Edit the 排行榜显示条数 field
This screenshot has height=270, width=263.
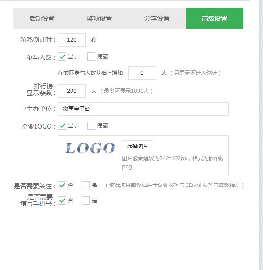72,91
